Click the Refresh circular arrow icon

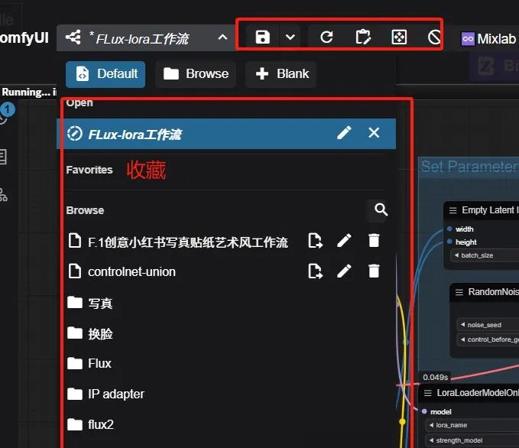[x=326, y=37]
